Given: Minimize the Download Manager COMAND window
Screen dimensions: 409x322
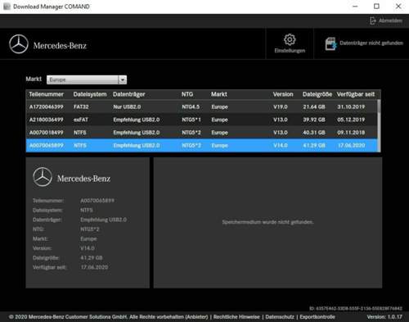Looking at the screenshot, I should click(x=355, y=7).
